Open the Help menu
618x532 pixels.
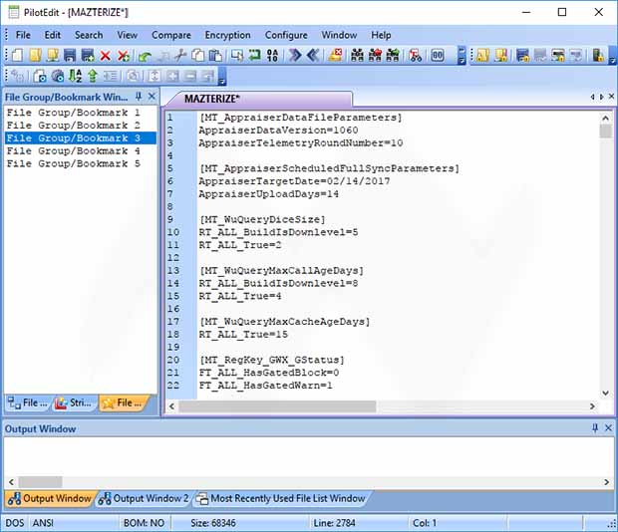381,35
